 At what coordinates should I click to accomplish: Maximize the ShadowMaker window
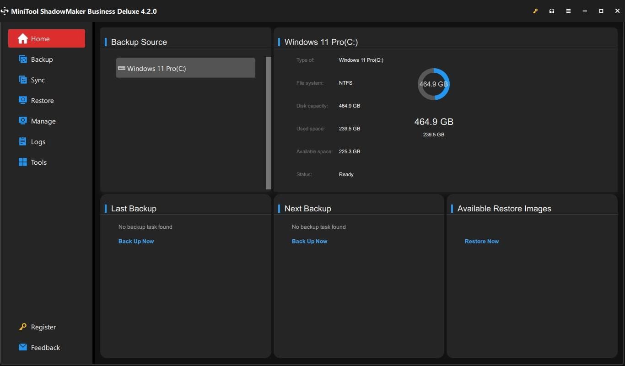click(x=601, y=11)
